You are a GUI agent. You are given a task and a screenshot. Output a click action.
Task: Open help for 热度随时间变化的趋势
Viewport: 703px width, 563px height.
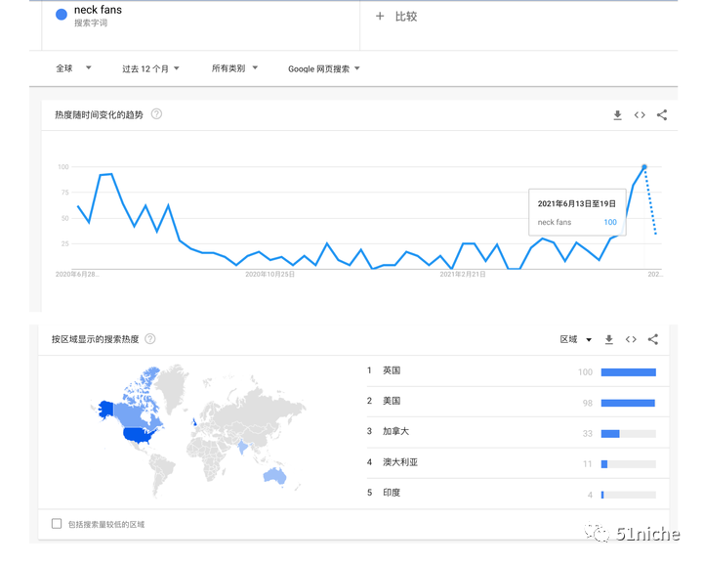pyautogui.click(x=156, y=114)
